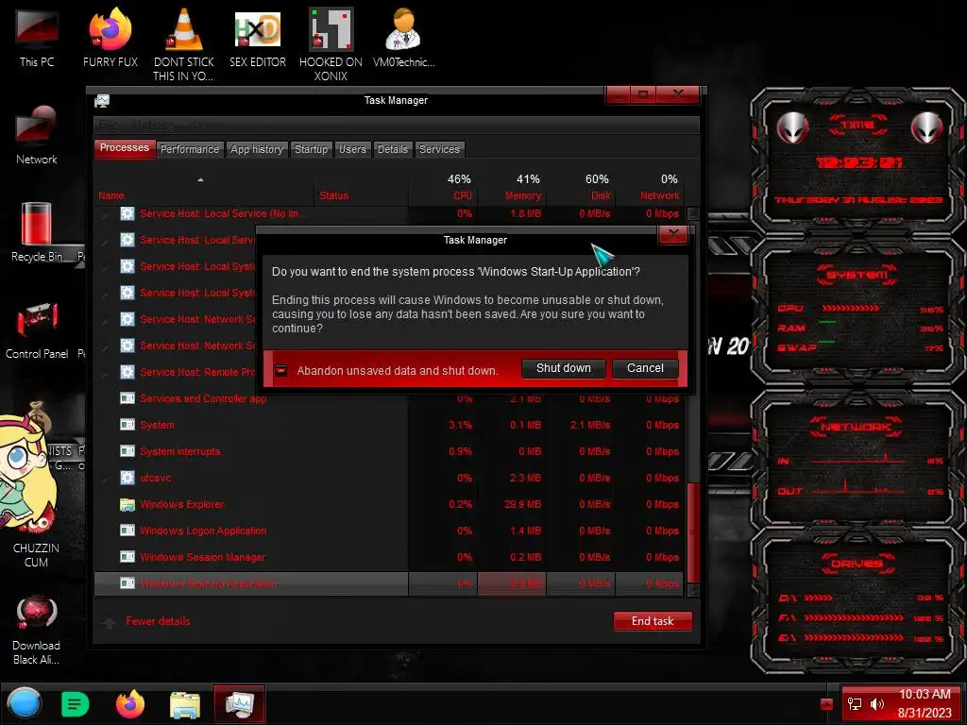Screen dimensions: 967x725
Task: Close the end-process confirmation dialog
Action: (672, 234)
